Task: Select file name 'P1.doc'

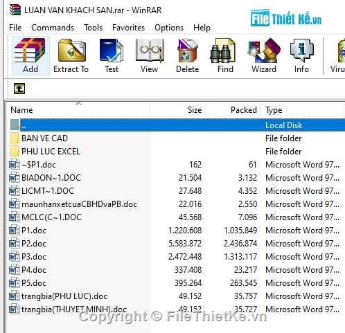Action: coord(34,231)
